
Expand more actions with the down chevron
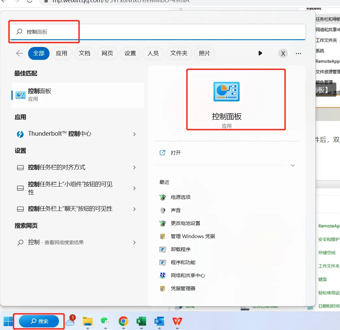(293, 166)
